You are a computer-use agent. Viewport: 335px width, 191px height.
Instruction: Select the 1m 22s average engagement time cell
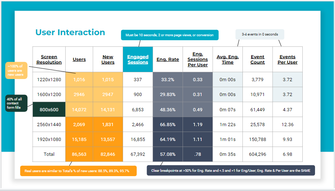(228, 125)
